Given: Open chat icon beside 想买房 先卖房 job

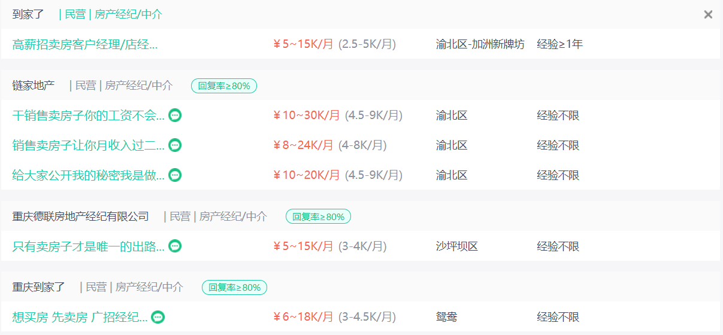Looking at the screenshot, I should click(x=158, y=317).
